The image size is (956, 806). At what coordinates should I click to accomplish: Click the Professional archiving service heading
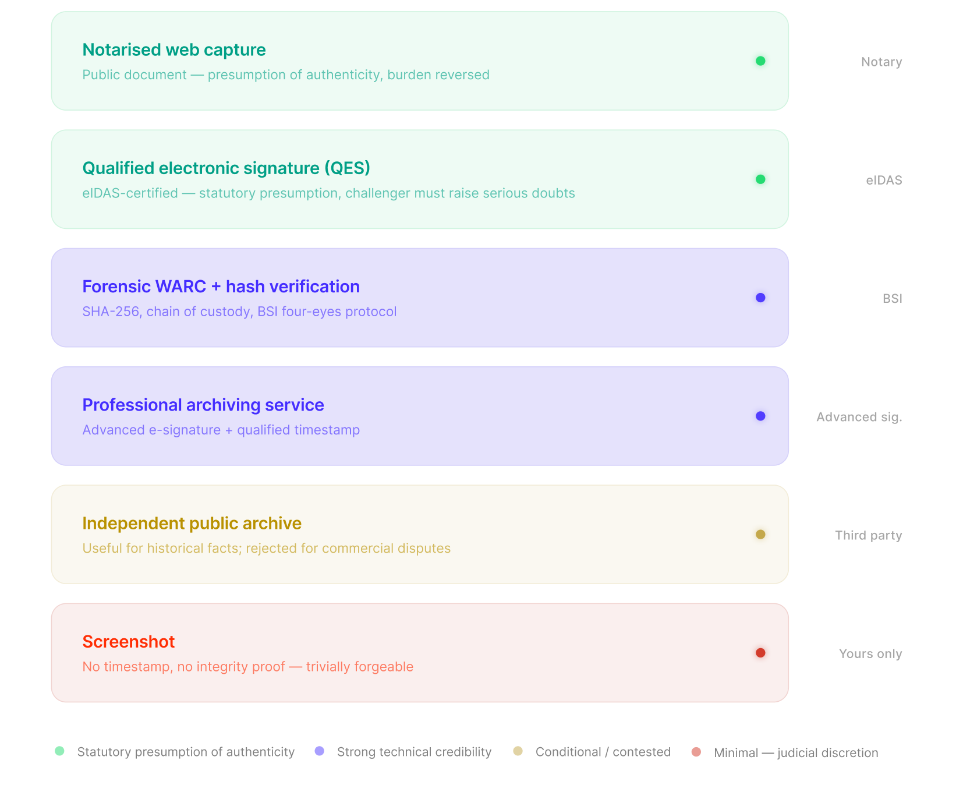[x=203, y=405]
